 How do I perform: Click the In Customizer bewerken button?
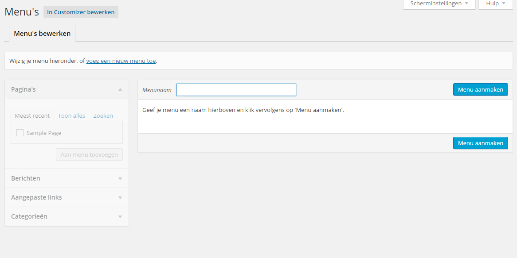coord(81,12)
